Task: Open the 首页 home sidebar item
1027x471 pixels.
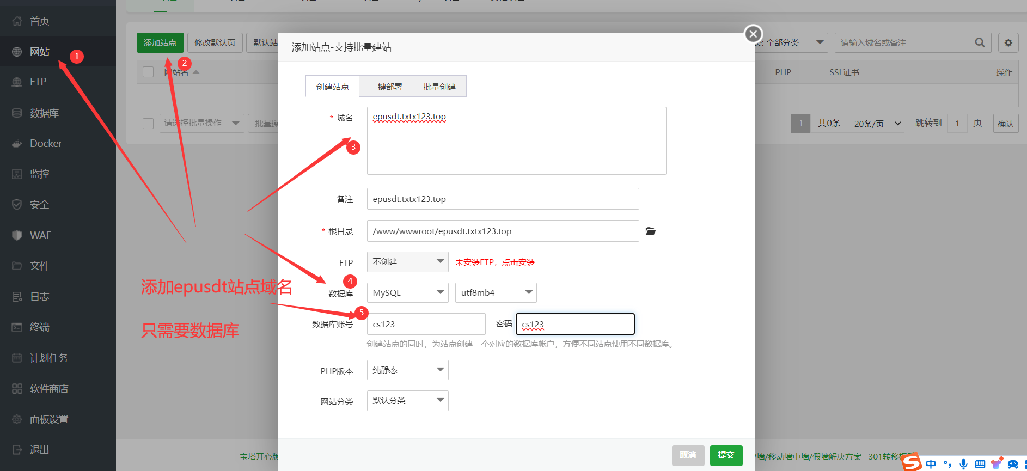Action: 39,21
